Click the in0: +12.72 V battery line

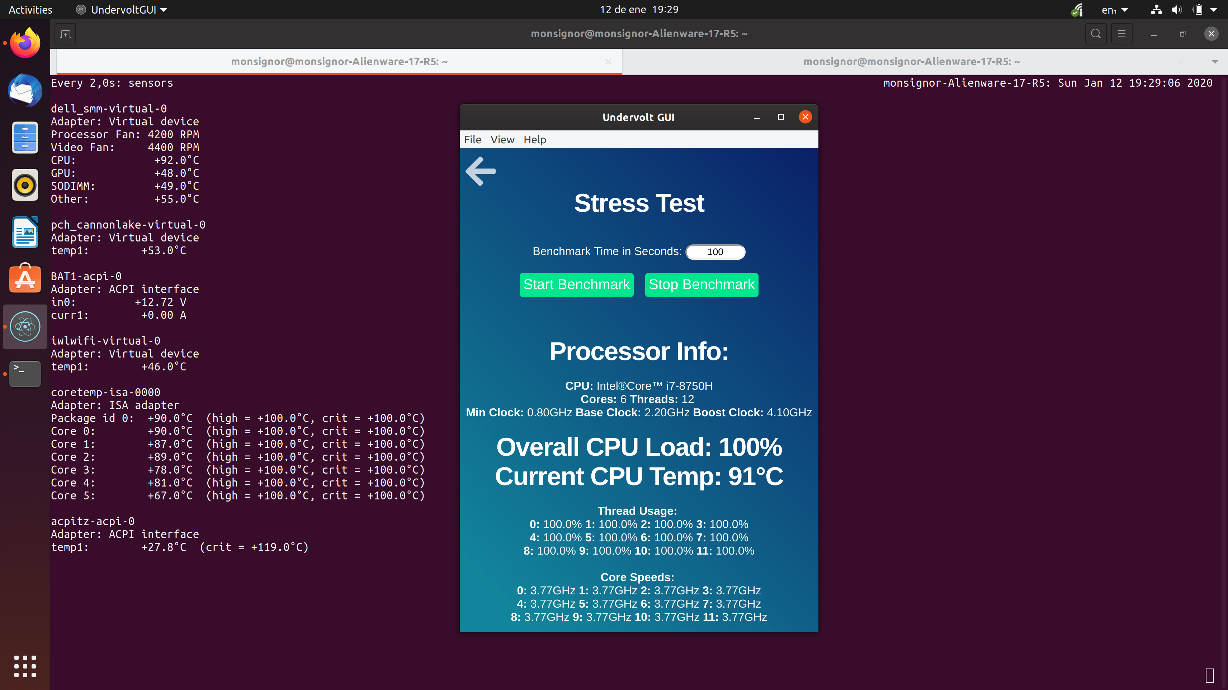click(x=118, y=302)
